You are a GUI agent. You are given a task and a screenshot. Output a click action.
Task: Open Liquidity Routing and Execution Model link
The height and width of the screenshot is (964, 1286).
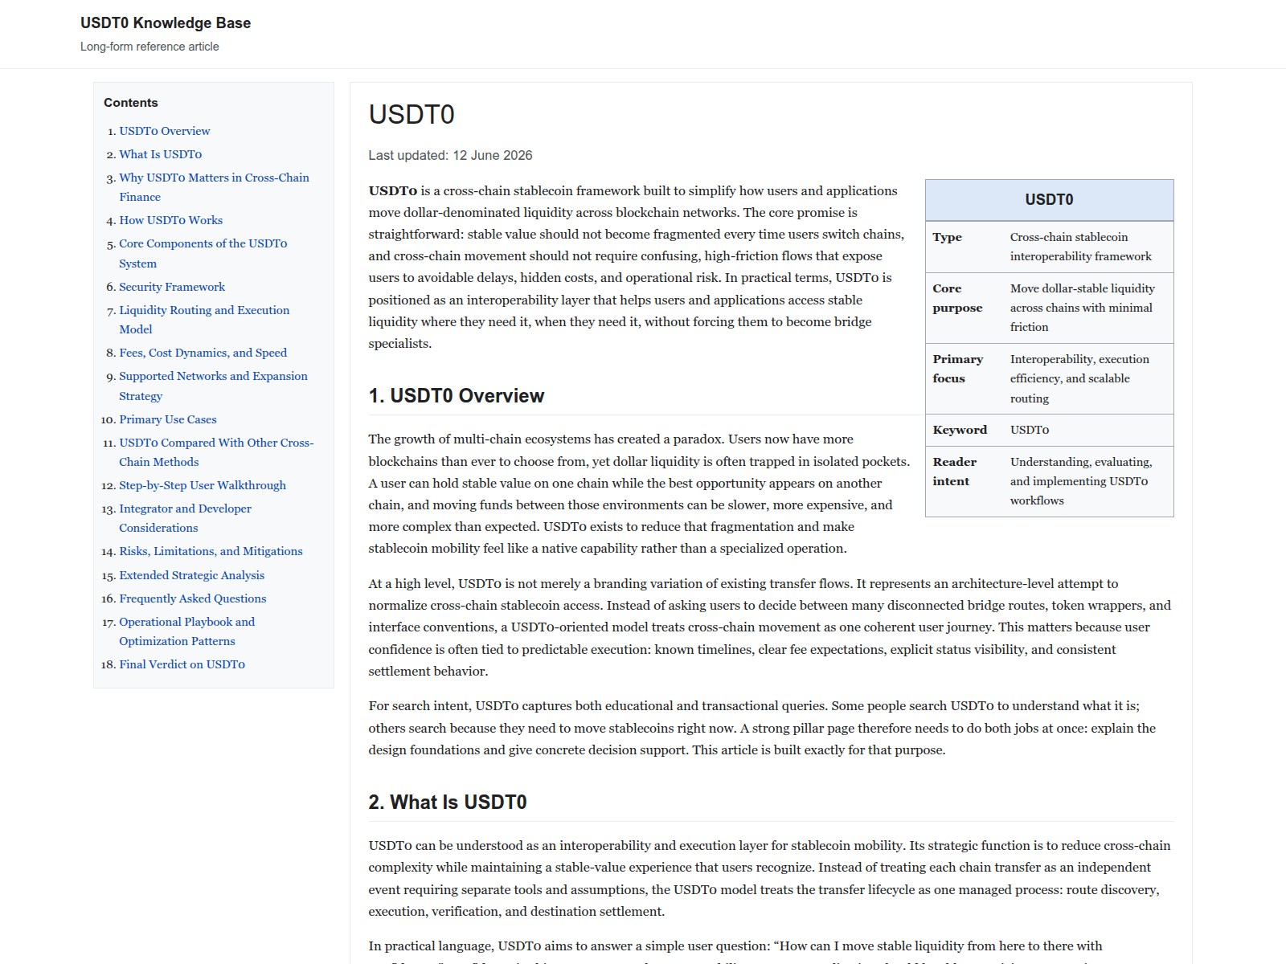(x=204, y=320)
